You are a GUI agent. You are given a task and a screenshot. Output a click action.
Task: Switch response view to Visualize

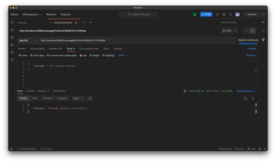[x=62, y=98]
